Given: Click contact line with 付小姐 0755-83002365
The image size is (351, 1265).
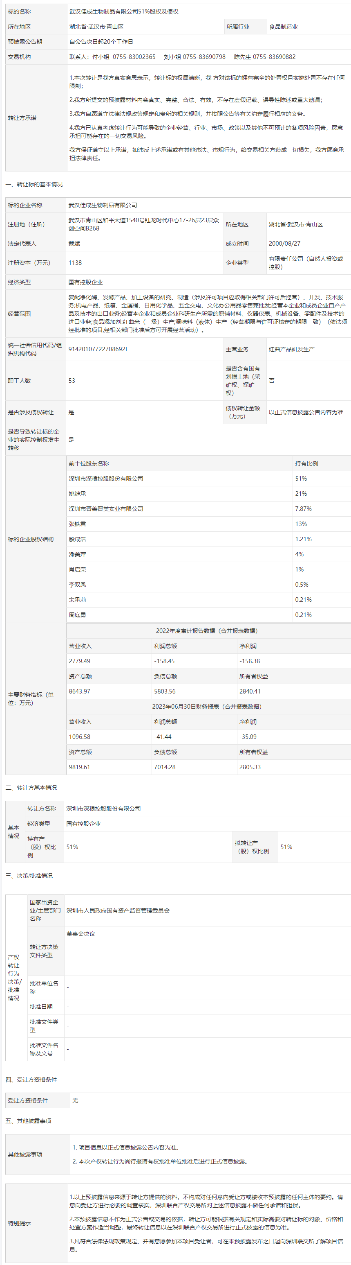Looking at the screenshot, I should [x=182, y=57].
